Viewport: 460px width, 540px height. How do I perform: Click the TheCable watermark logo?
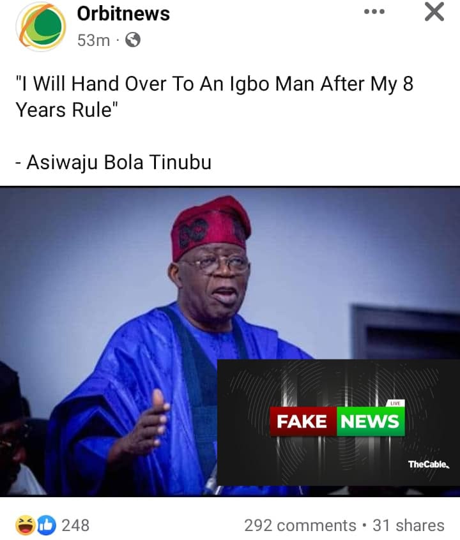pos(429,464)
